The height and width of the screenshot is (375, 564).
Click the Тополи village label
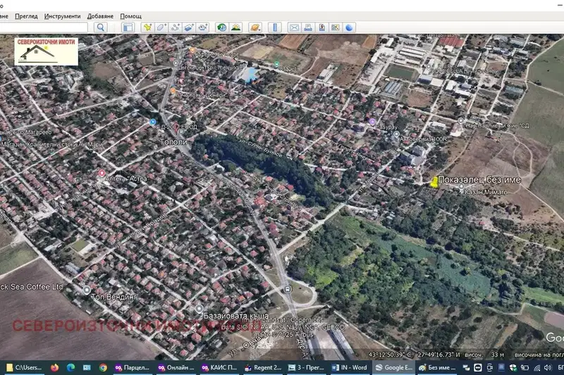click(x=173, y=142)
